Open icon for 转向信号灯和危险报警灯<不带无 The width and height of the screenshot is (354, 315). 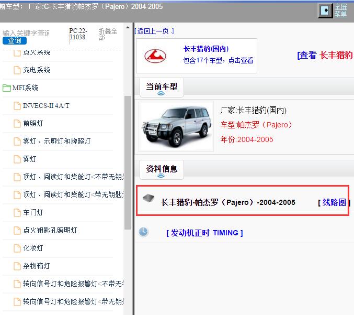tap(17, 284)
